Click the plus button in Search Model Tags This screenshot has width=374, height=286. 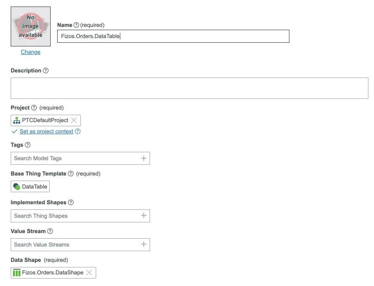tap(144, 158)
